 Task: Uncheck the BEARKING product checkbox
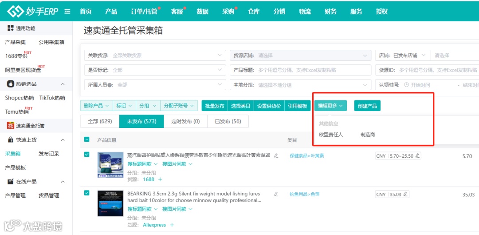click(x=87, y=193)
